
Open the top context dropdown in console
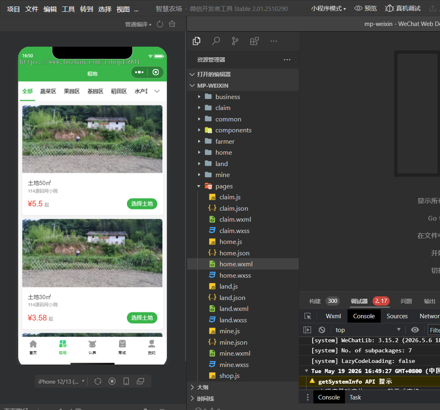(x=368, y=330)
